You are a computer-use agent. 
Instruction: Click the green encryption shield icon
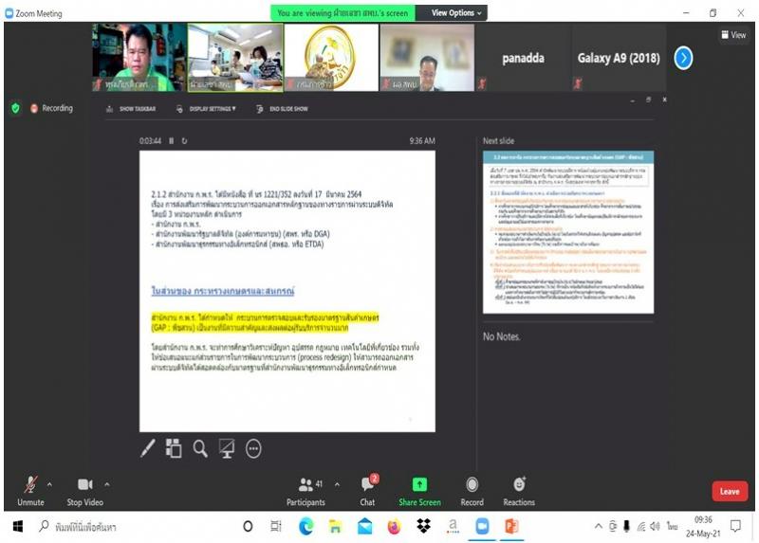(15, 108)
